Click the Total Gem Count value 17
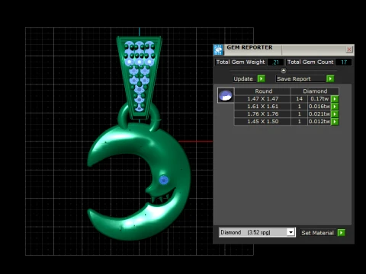The height and width of the screenshot is (274, 366). 344,62
